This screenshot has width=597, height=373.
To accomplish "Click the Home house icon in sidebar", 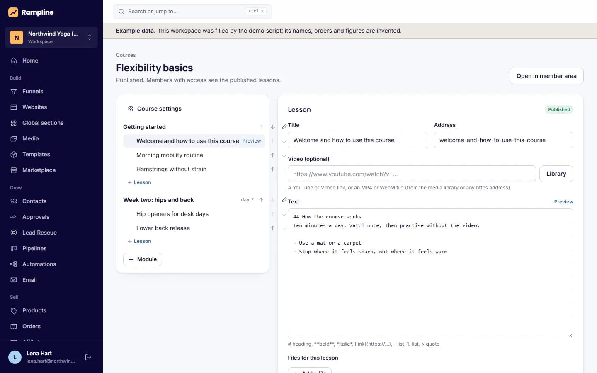I will 14,61.
